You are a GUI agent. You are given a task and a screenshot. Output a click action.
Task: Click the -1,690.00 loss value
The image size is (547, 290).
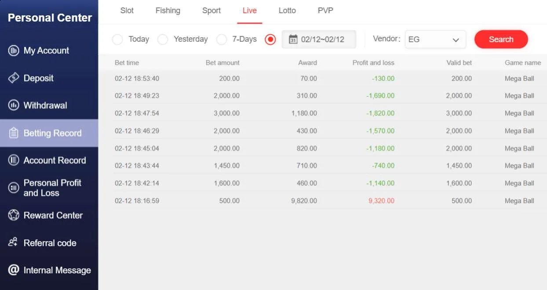click(380, 96)
